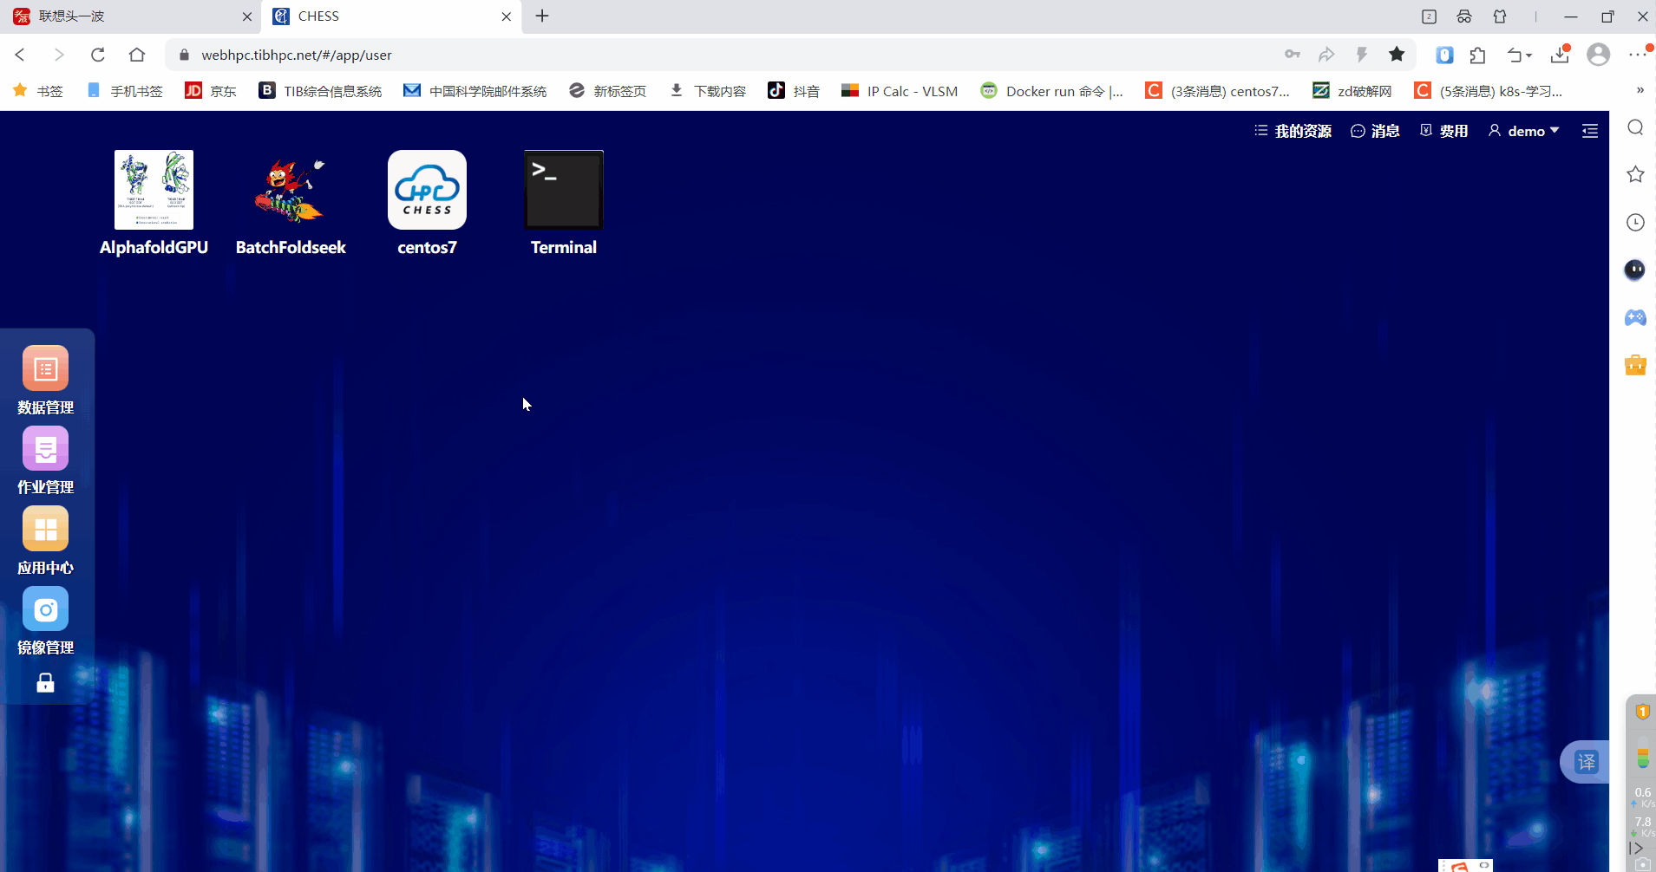This screenshot has height=872, width=1656.
Task: Open the 京东 bookmark
Action: point(211,91)
